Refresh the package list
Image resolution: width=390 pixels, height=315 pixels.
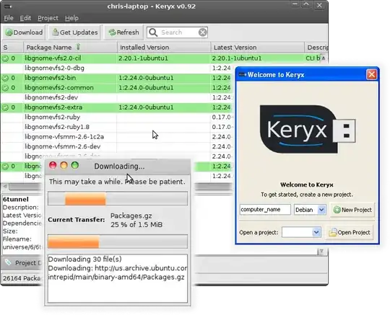[x=123, y=32]
